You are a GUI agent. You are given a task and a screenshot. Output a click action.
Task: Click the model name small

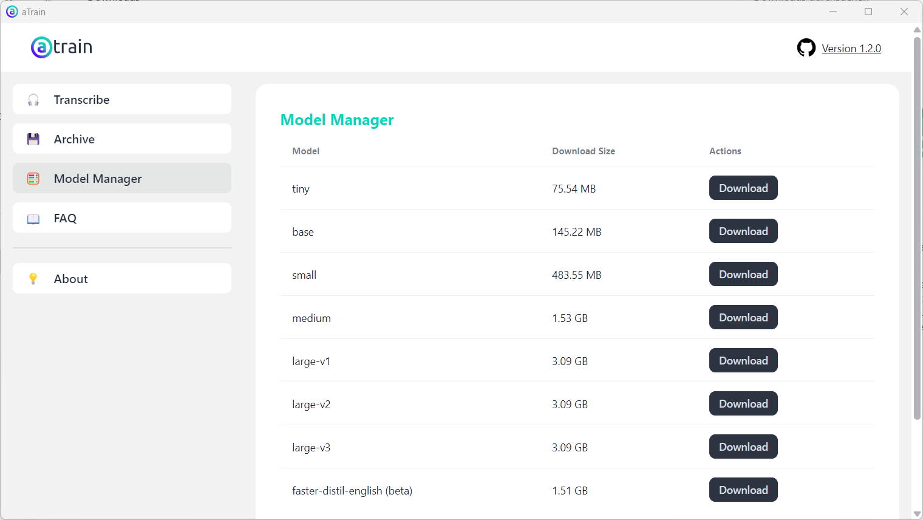(304, 275)
